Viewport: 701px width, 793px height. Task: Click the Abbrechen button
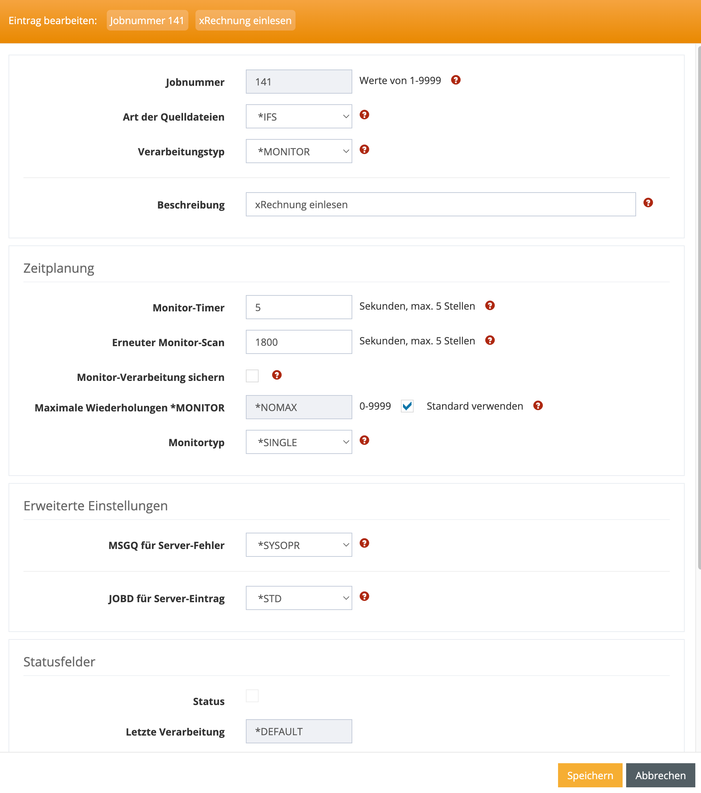coord(660,775)
